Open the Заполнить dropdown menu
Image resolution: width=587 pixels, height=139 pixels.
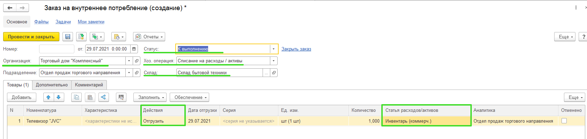click(150, 97)
